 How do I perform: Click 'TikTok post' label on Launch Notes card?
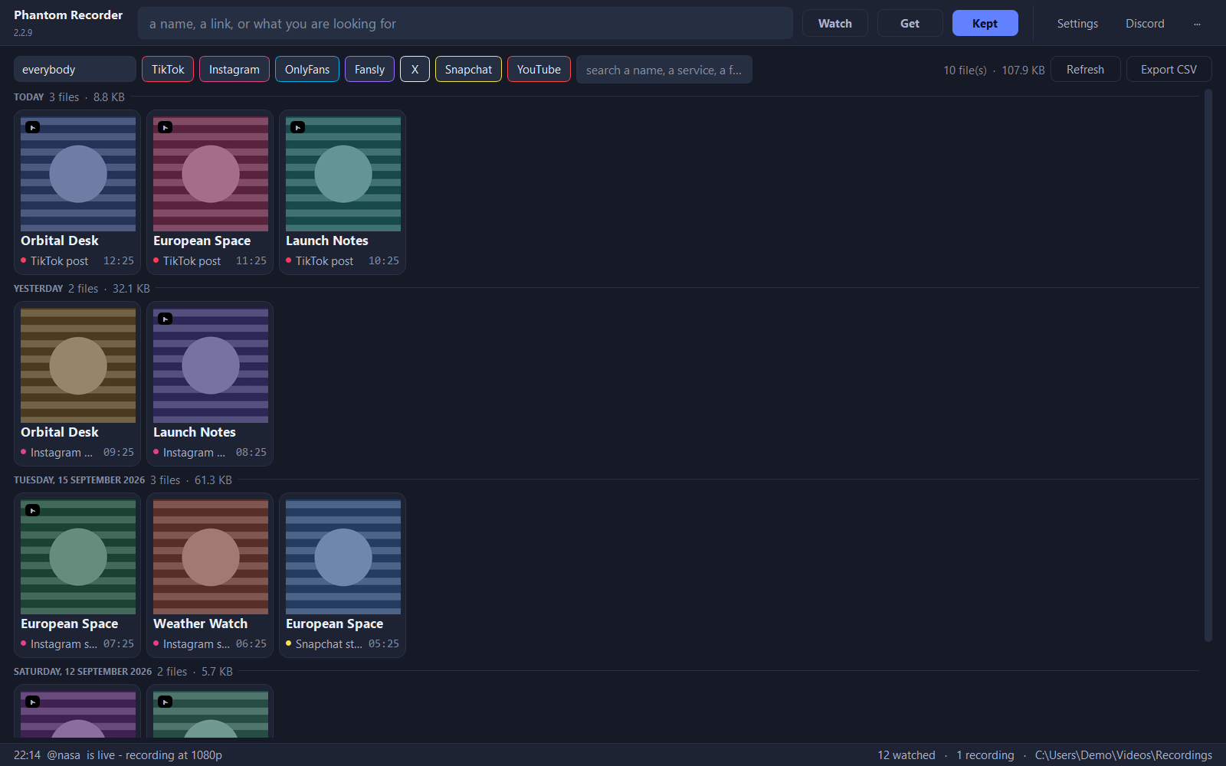325,261
